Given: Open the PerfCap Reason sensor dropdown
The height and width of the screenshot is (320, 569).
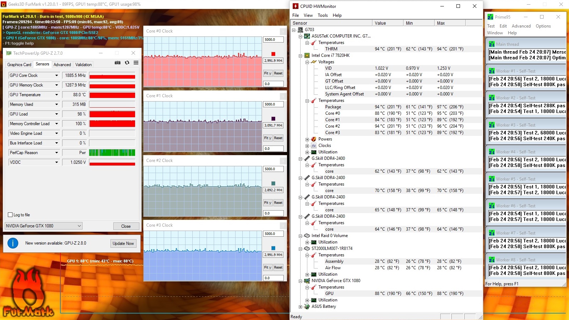Looking at the screenshot, I should 56,153.
